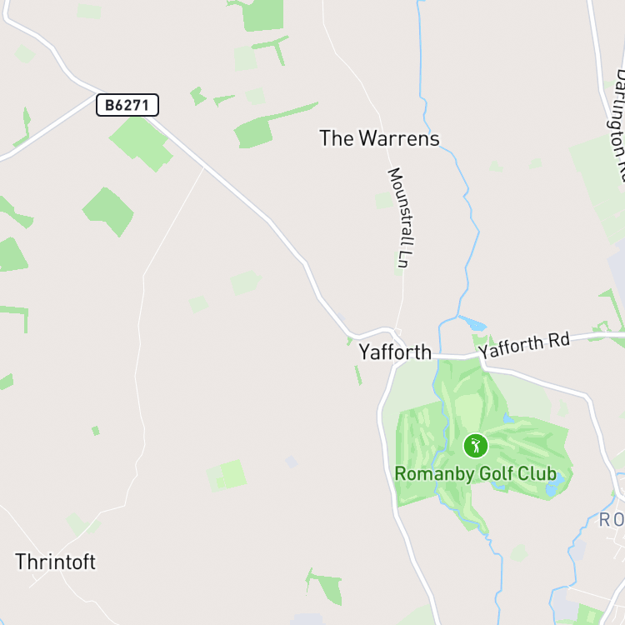The width and height of the screenshot is (625, 625).
Task: Click the green field west of Mounstrall Ln
Action: coord(384,201)
